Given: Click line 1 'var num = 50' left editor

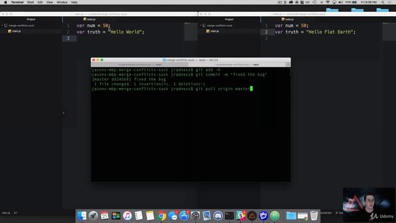Looking at the screenshot, I should (93, 25).
